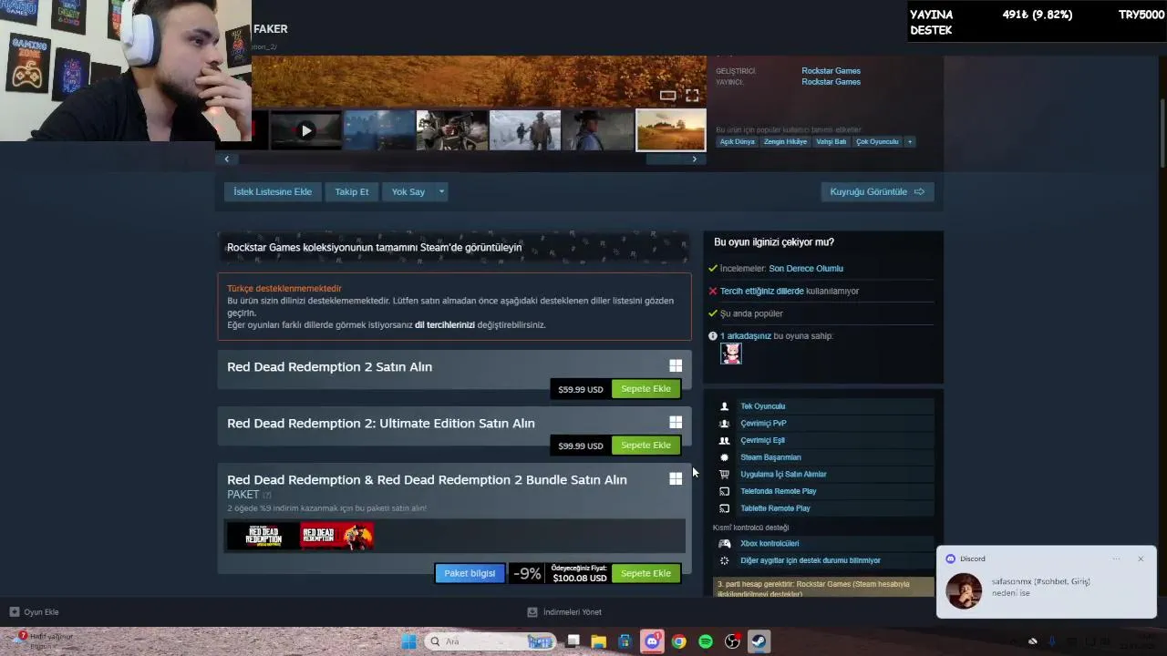View the cowboy with hat screenshot thumbnail
Image resolution: width=1167 pixels, height=656 pixels.
point(598,130)
